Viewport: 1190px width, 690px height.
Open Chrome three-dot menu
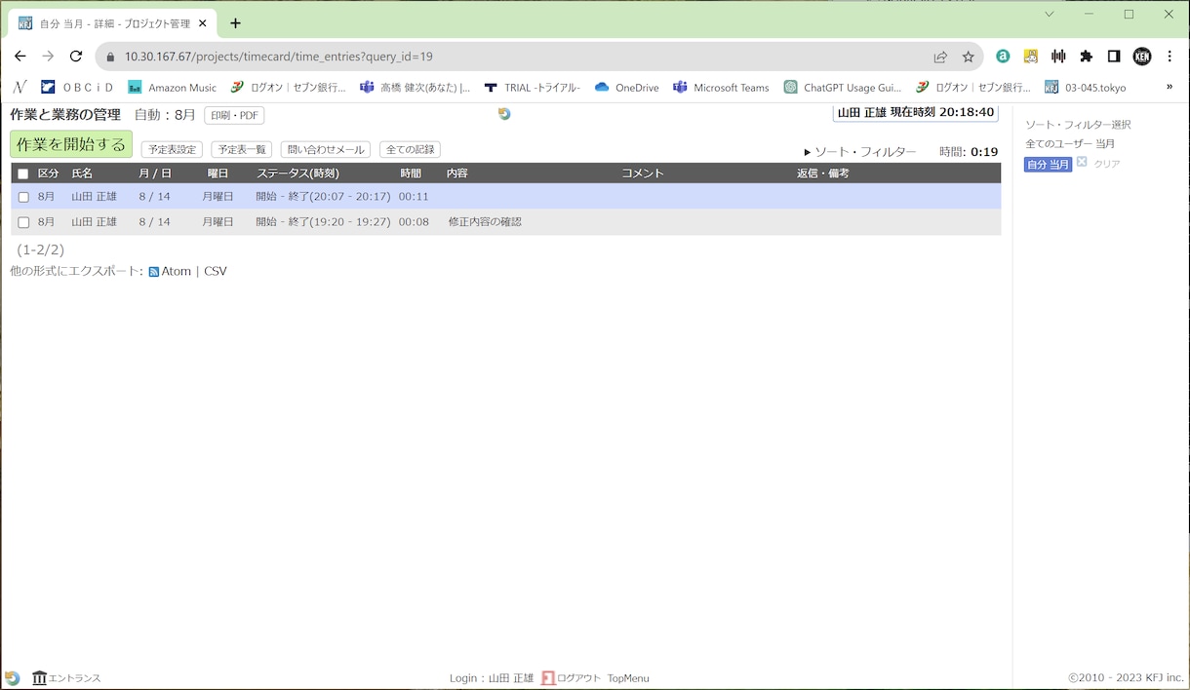pos(1170,57)
